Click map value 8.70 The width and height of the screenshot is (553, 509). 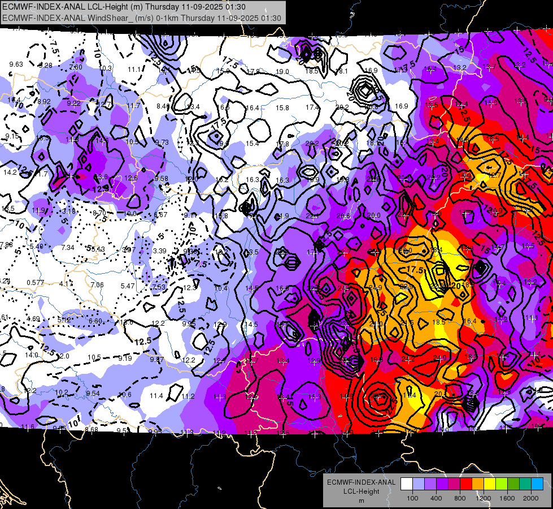click(99, 213)
